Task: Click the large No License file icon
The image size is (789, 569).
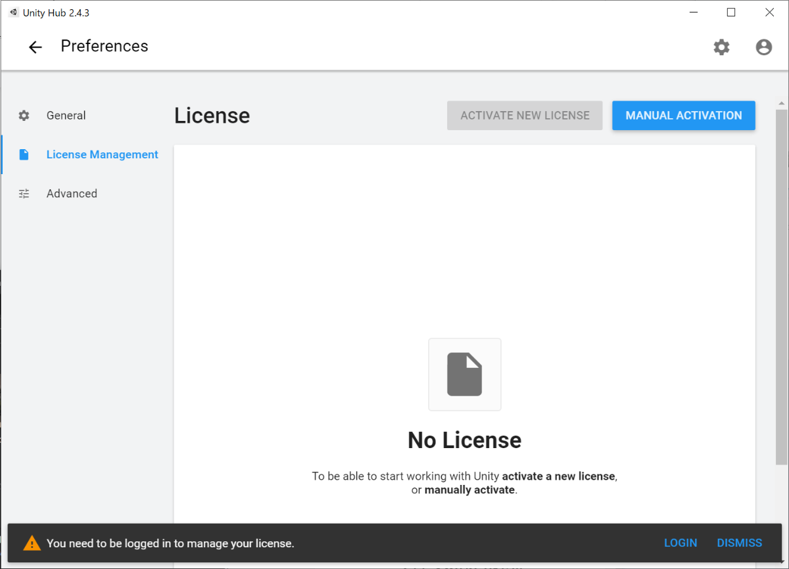Action: (465, 375)
